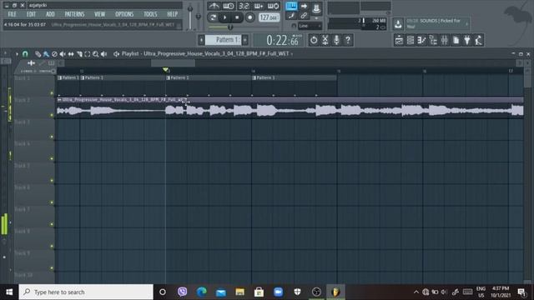The height and width of the screenshot is (300, 534).
Task: Select the Zoom magnifier tool in playlist
Action: (x=96, y=53)
